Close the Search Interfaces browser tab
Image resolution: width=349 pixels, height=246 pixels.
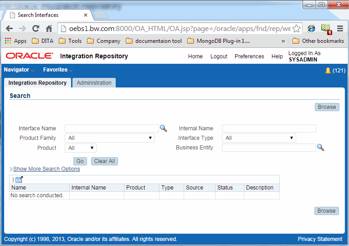(86, 15)
